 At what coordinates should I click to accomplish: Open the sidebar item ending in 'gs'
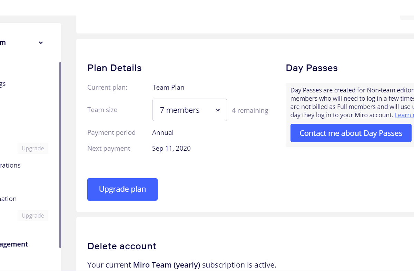click(x=3, y=84)
